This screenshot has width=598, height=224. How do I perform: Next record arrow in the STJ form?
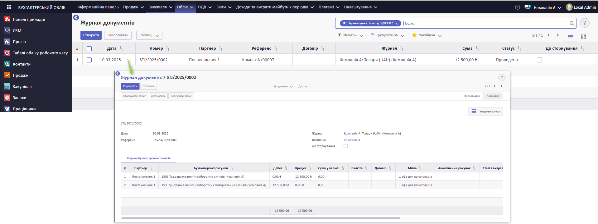click(501, 86)
